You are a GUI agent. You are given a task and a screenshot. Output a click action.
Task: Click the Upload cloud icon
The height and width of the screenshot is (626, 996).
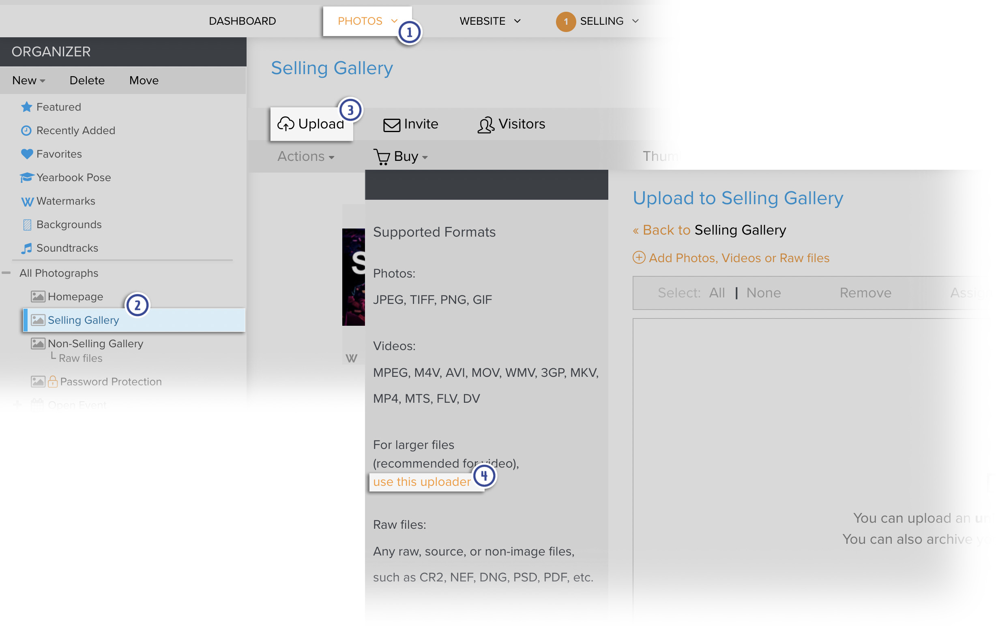point(285,124)
